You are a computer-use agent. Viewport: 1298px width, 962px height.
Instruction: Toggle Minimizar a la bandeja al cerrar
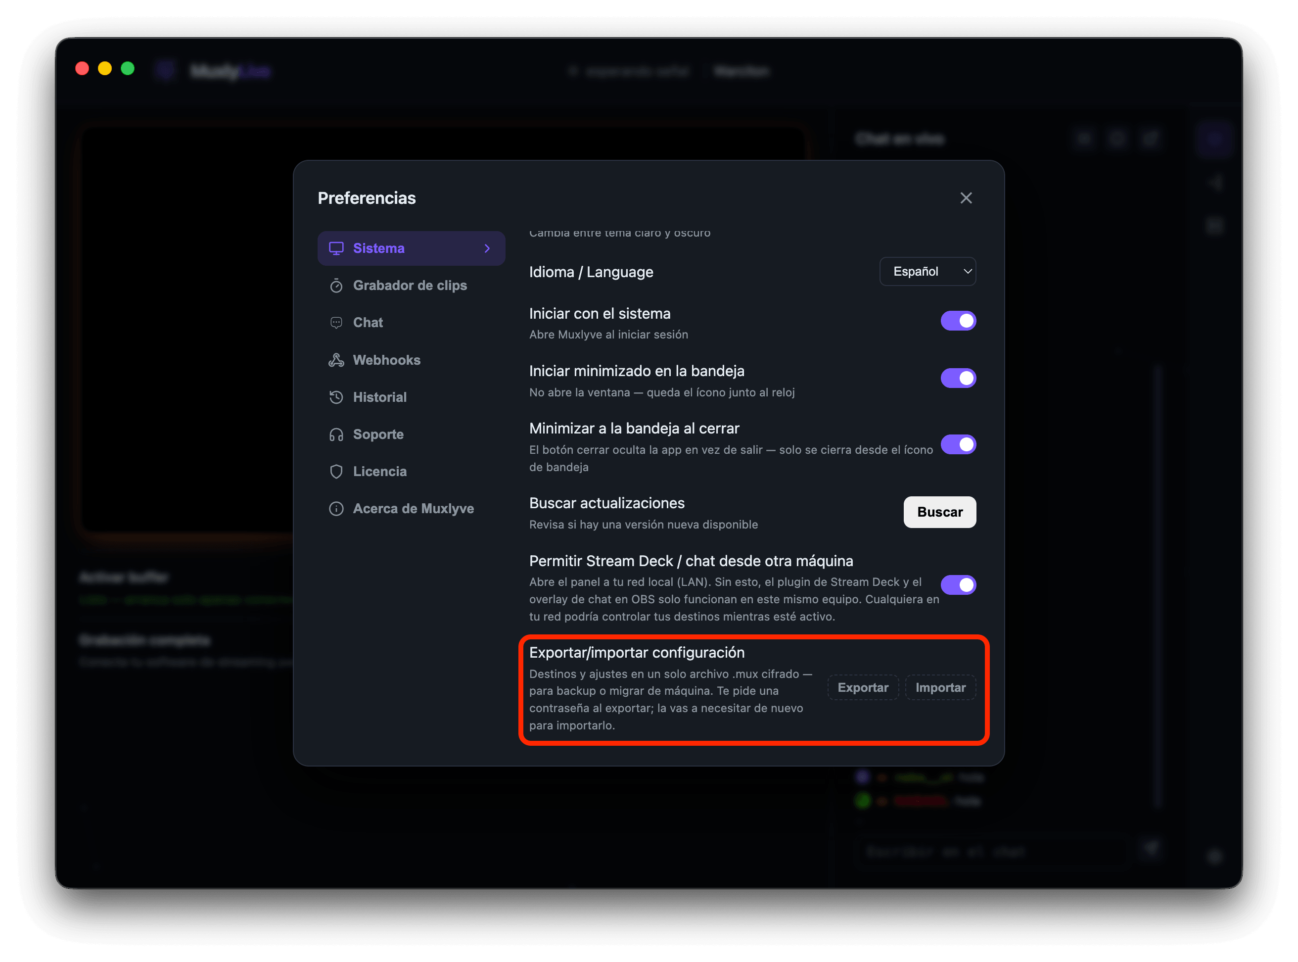coord(958,445)
